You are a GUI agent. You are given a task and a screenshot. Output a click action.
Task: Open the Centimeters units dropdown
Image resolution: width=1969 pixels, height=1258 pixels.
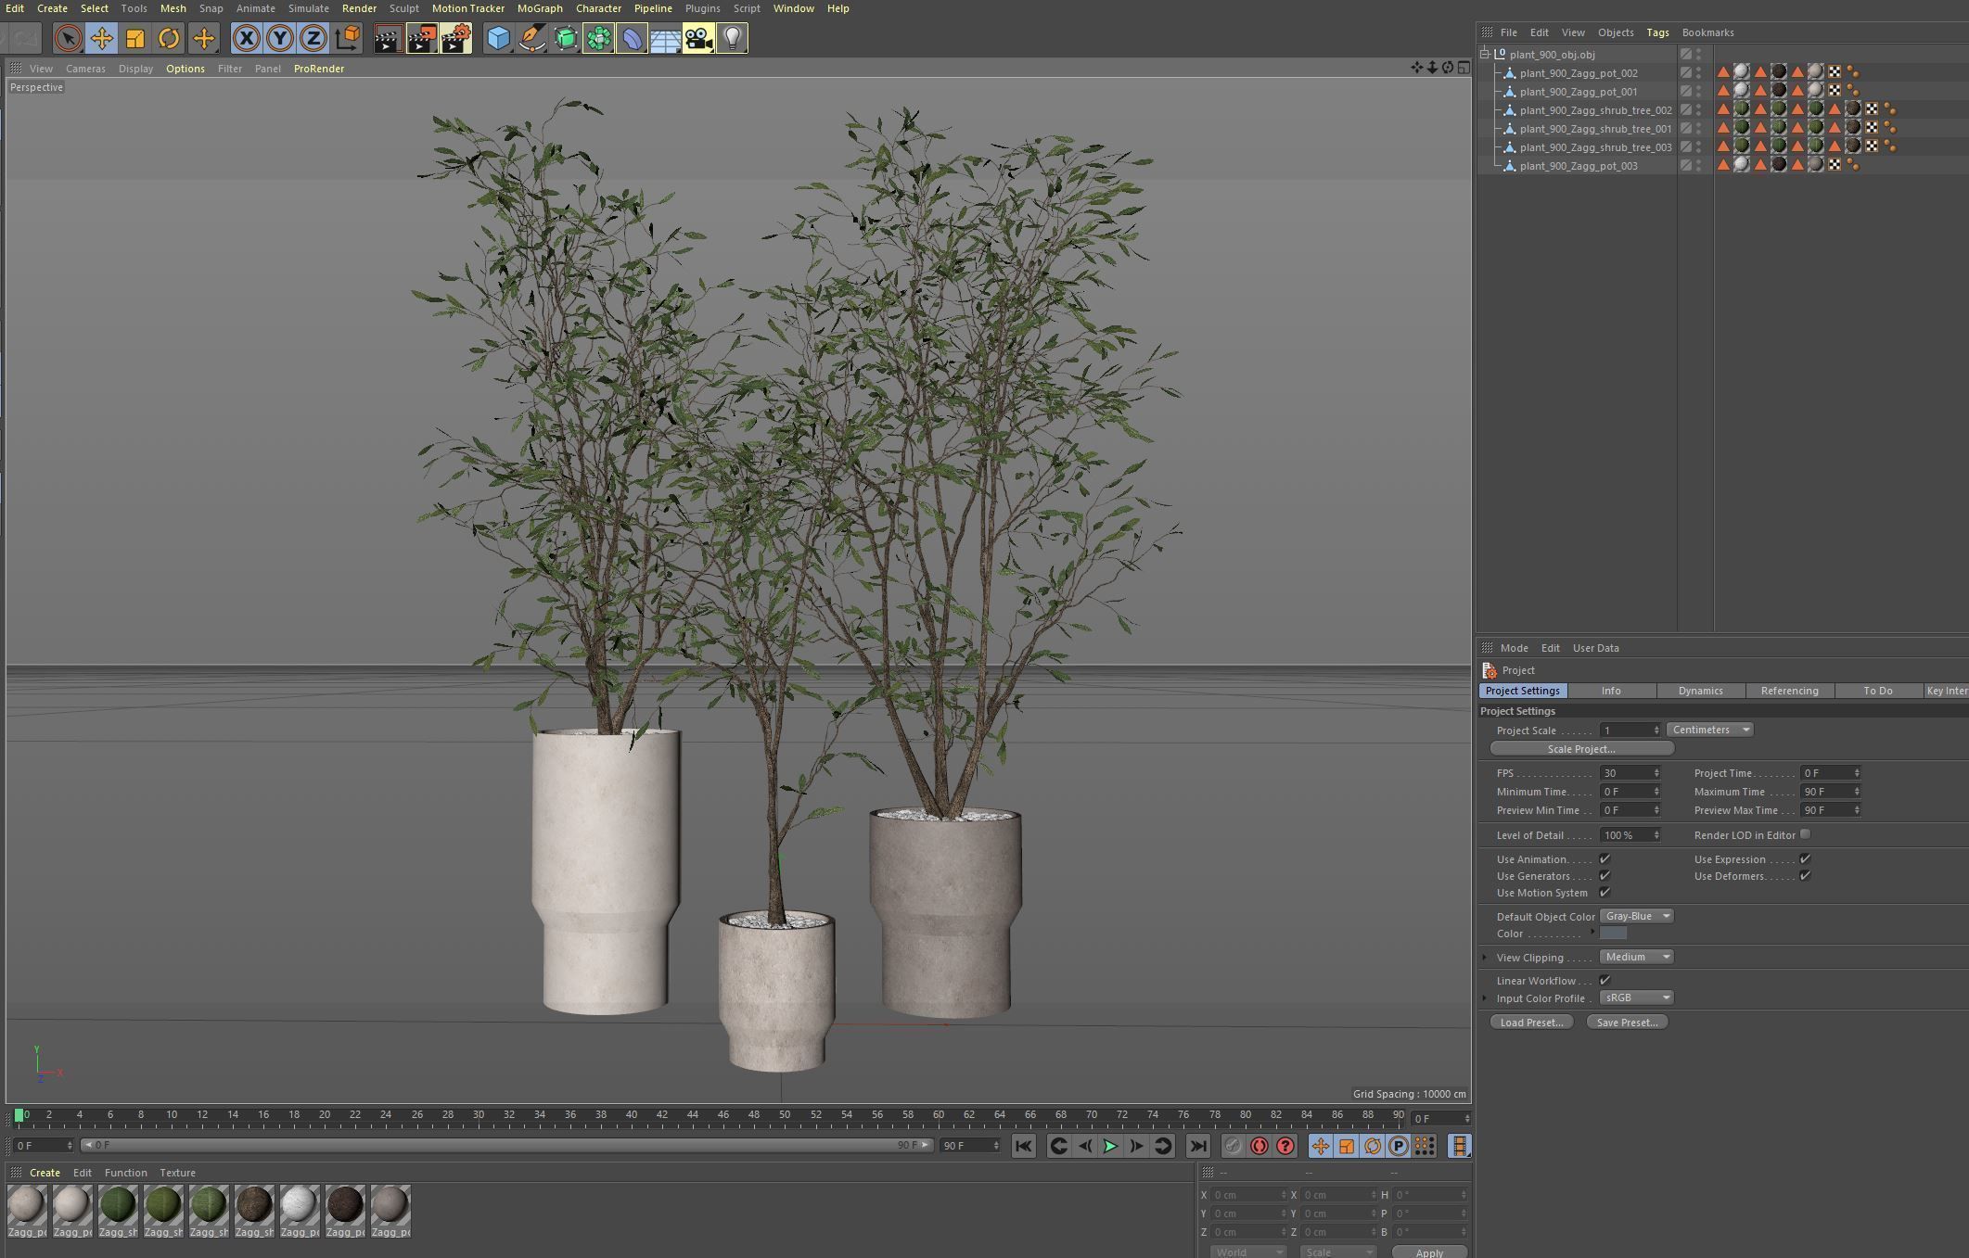tap(1708, 730)
